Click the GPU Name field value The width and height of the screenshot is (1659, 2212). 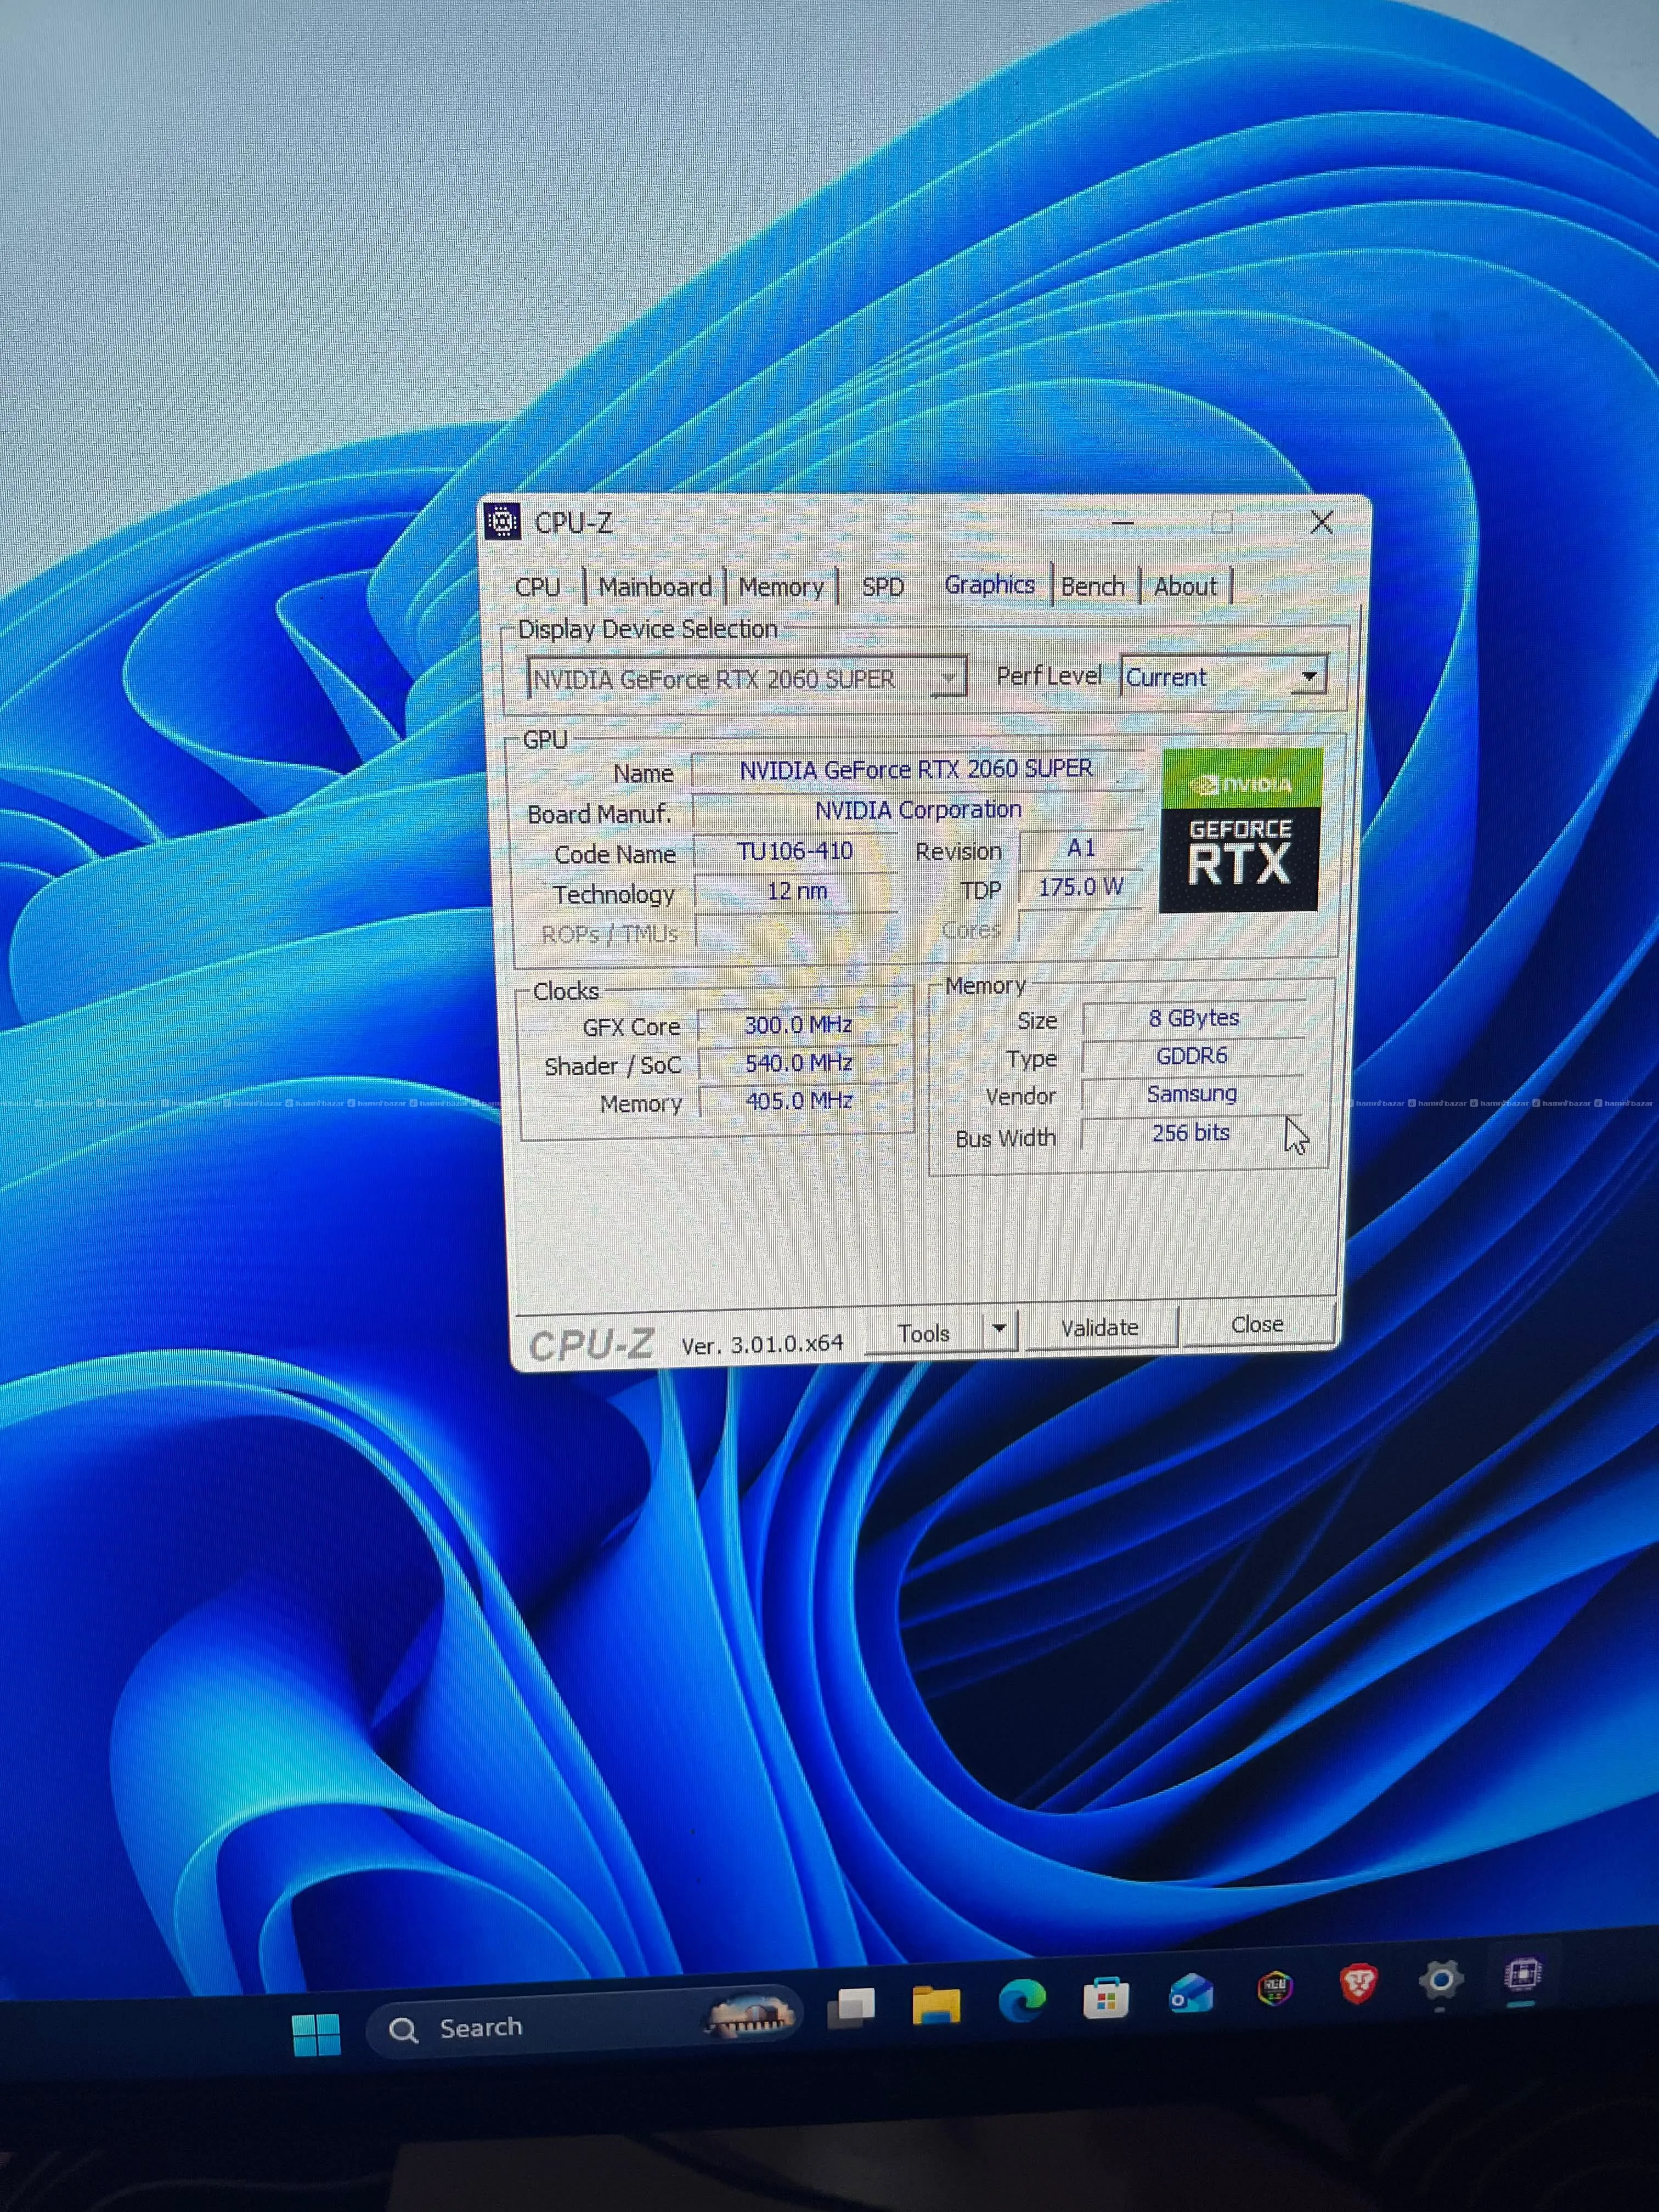917,769
